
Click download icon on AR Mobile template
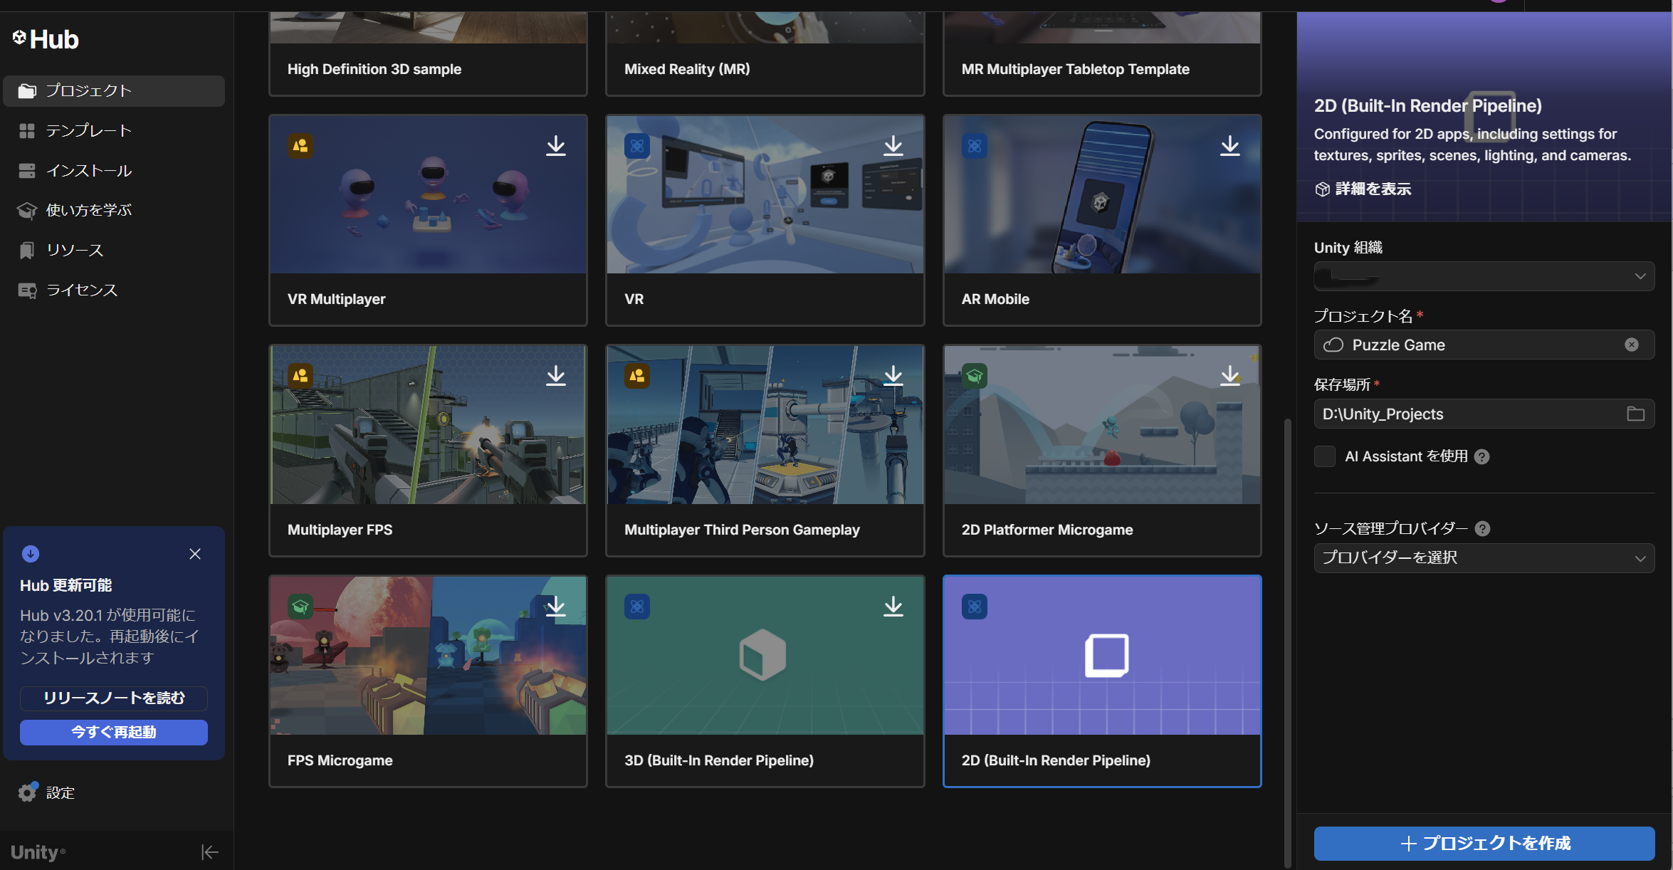click(1229, 146)
